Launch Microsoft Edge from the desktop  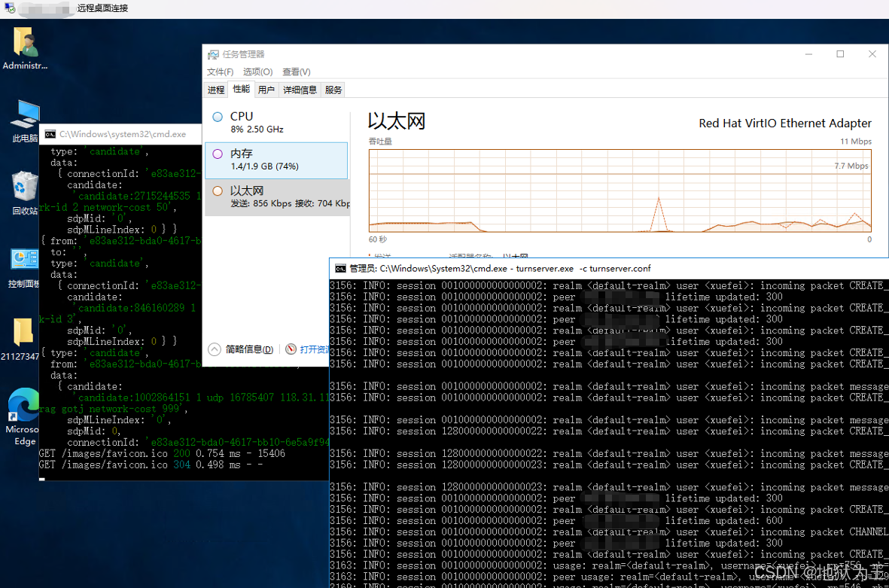pyautogui.click(x=23, y=417)
